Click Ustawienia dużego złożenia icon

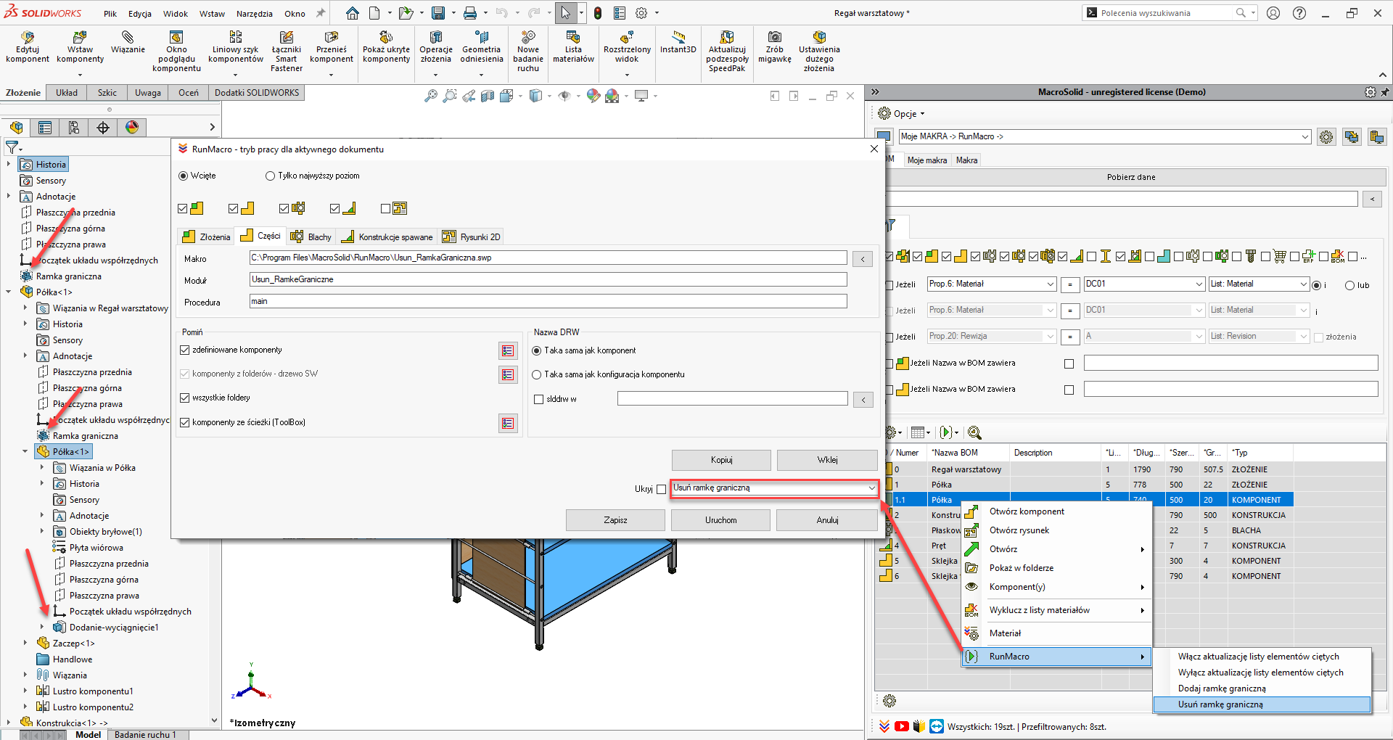819,38
